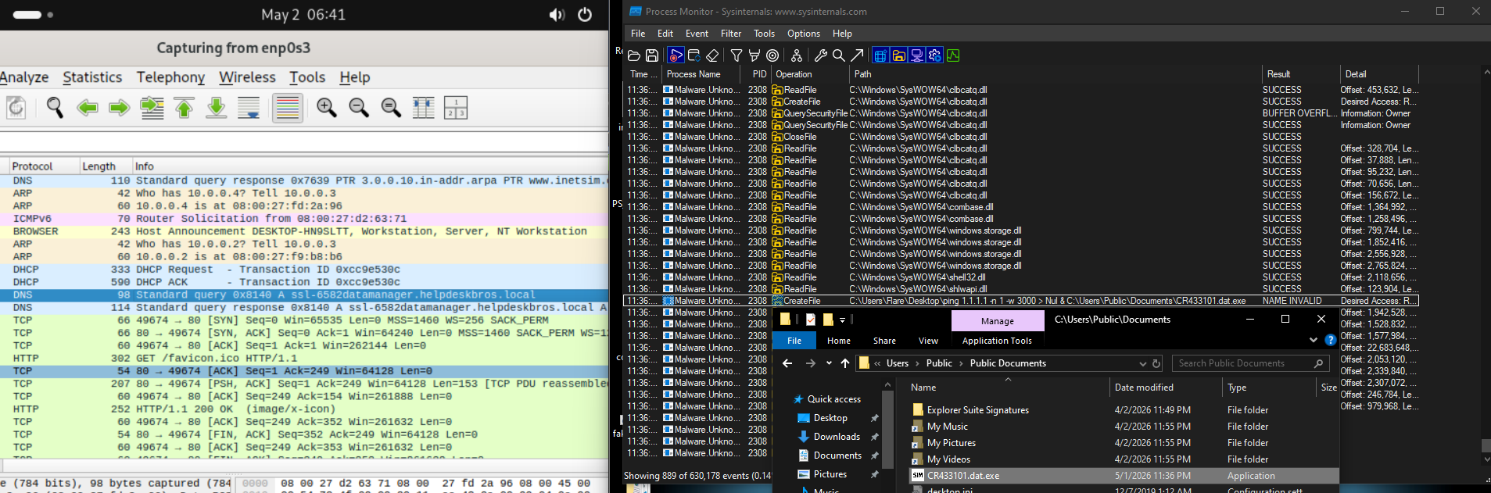Click the Length column header in Wireshark
1491x493 pixels.
coord(105,166)
